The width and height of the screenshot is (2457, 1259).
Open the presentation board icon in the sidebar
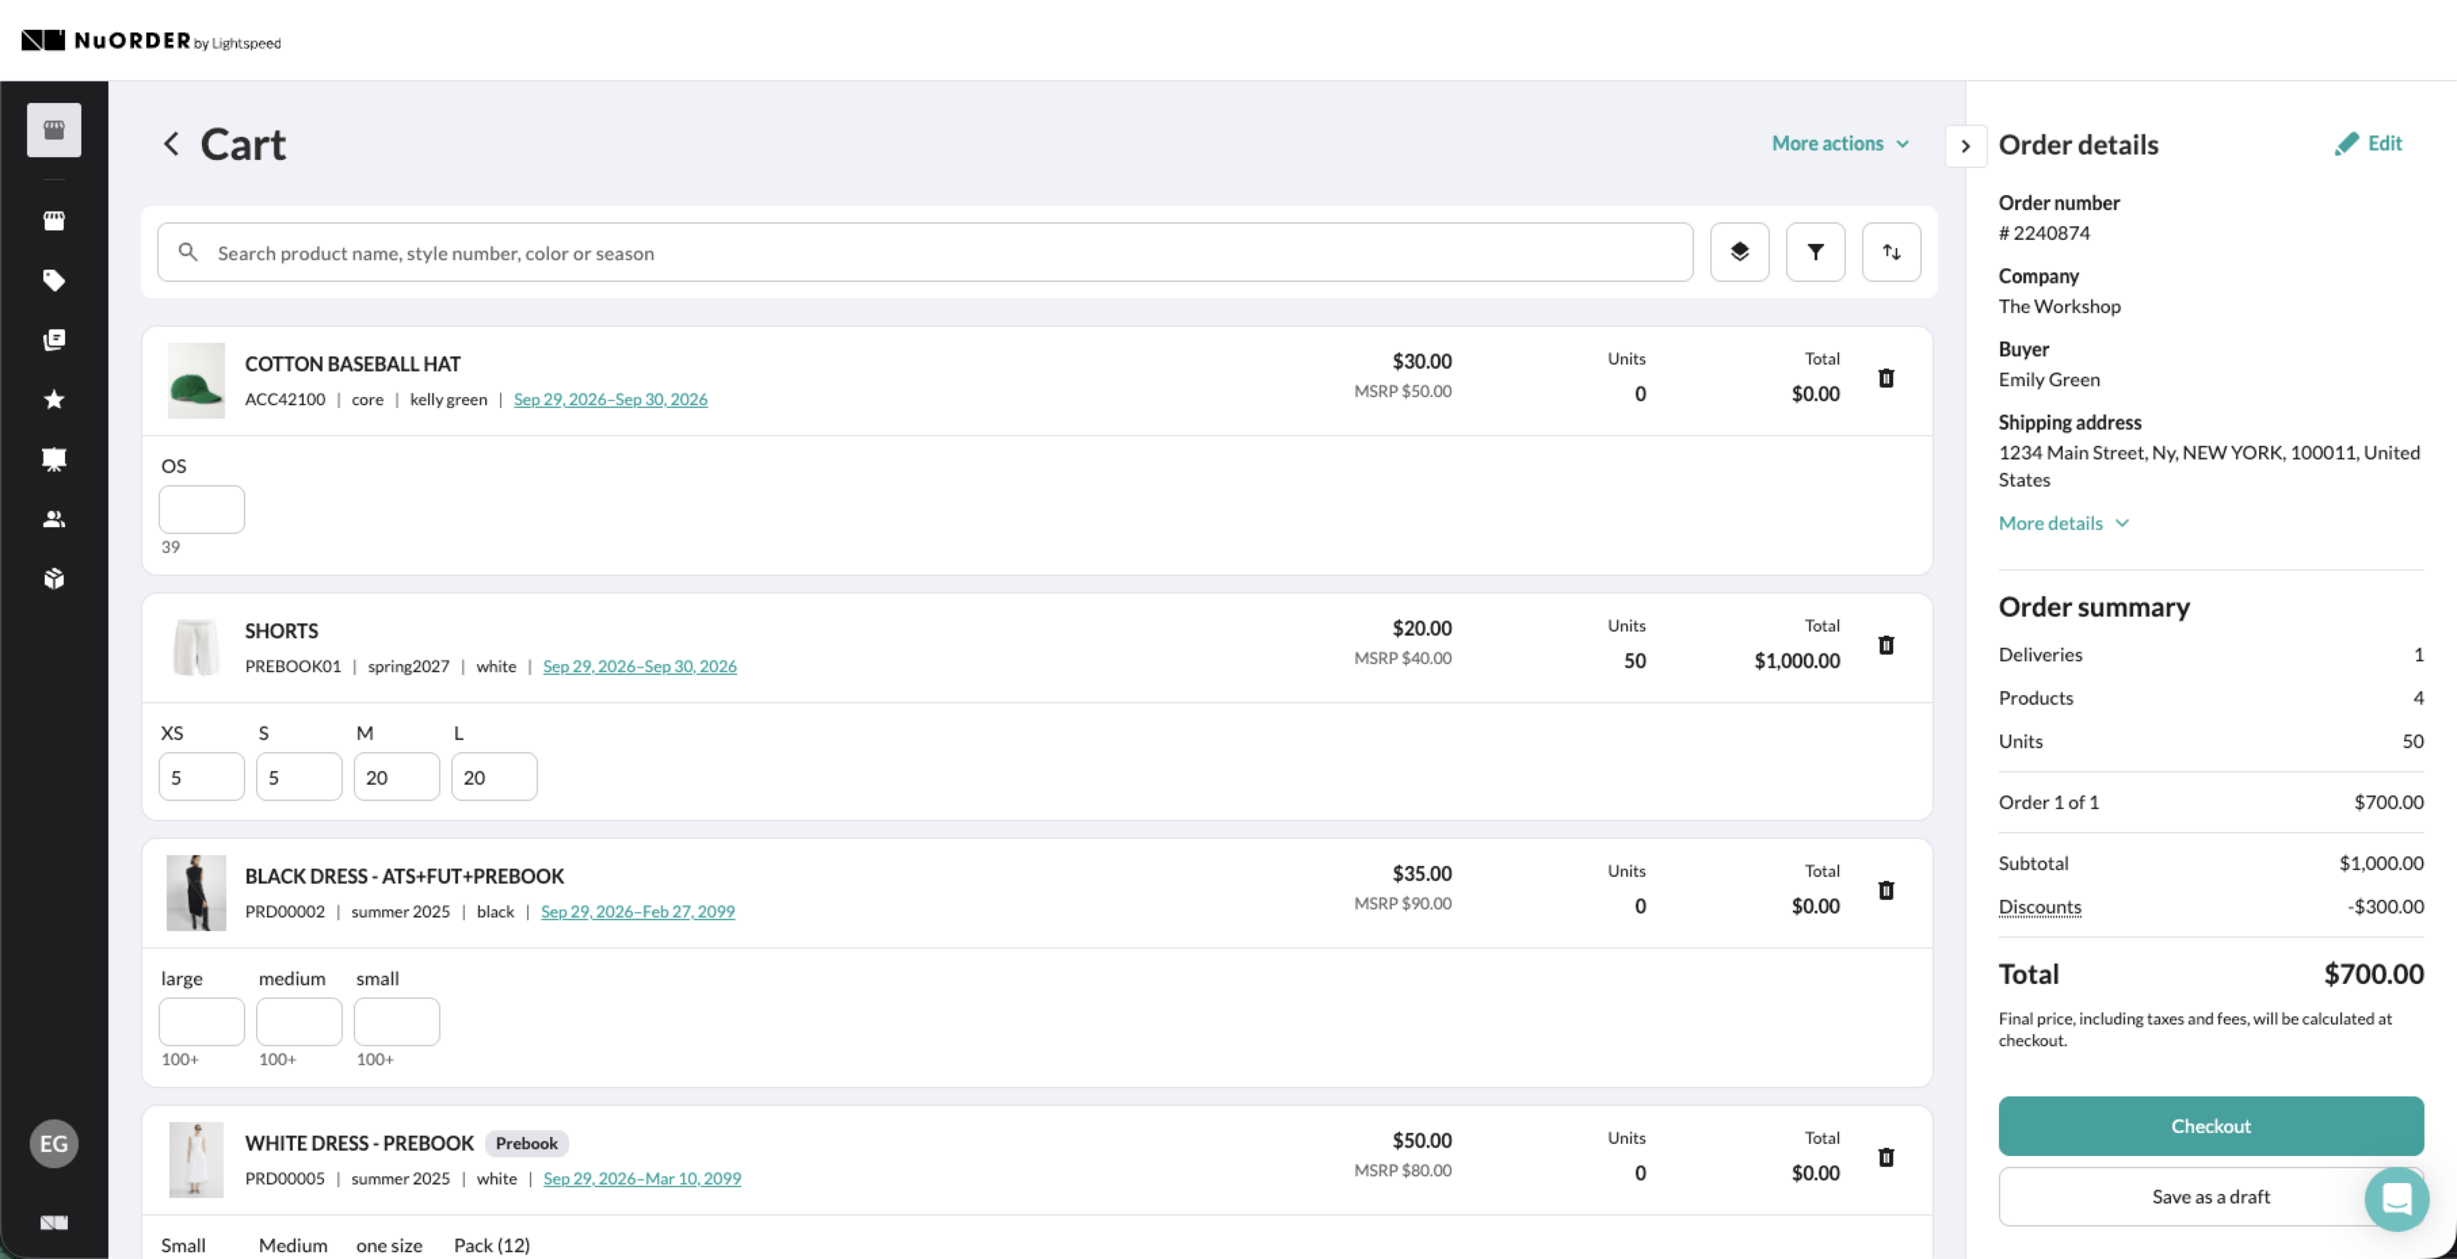54,459
